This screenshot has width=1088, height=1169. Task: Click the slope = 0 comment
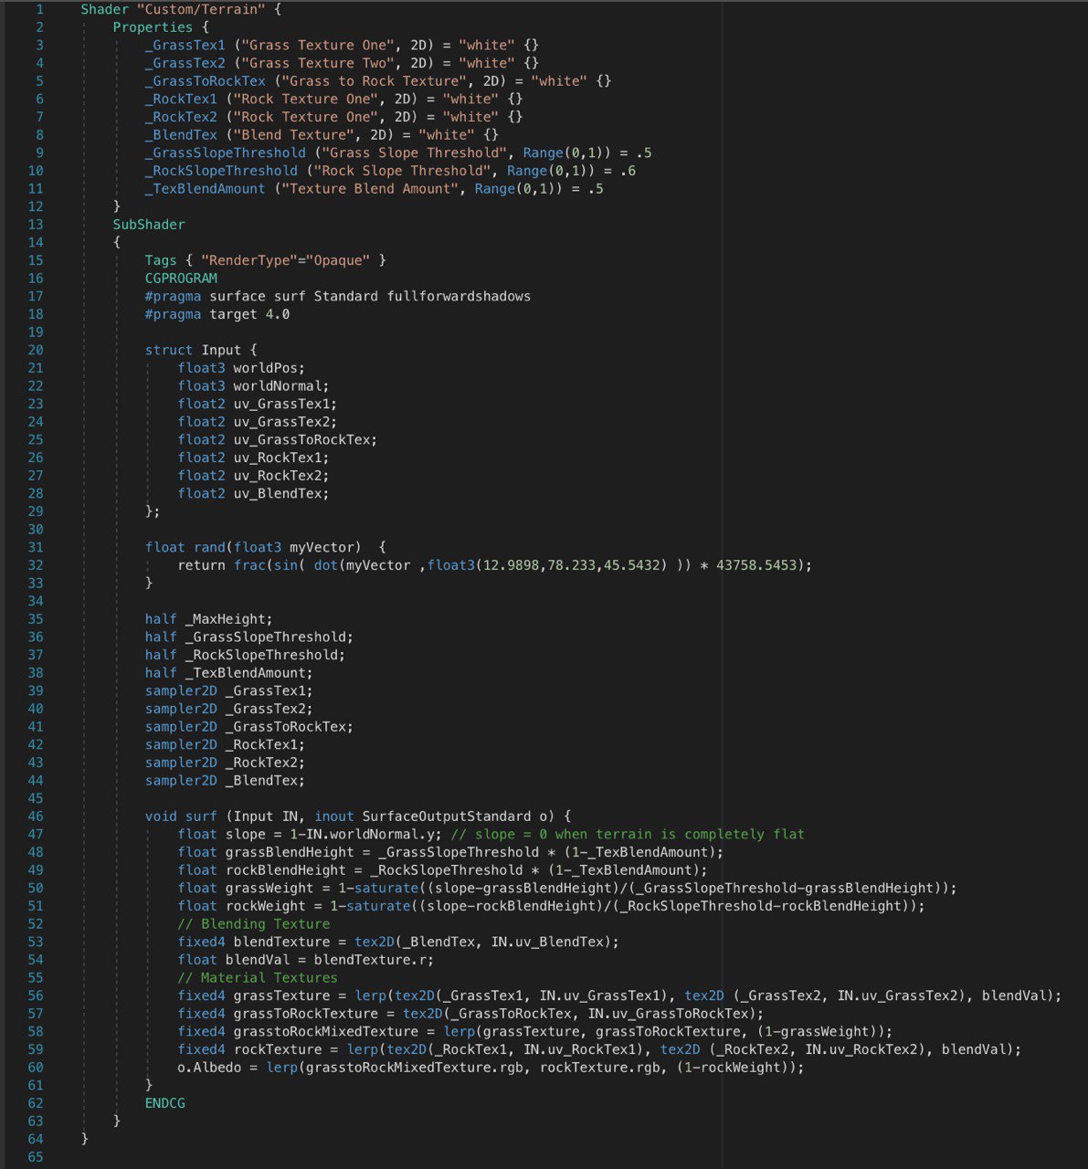pyautogui.click(x=628, y=834)
